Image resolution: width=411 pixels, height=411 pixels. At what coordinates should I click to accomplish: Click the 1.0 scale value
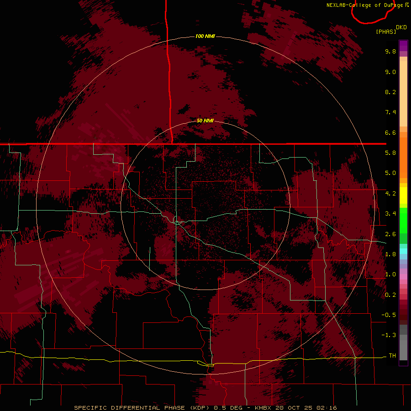[x=390, y=274]
